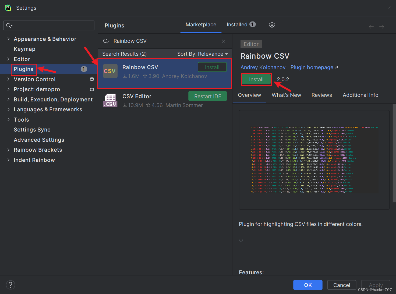This screenshot has width=396, height=294.
Task: Open the Plugin homepage link
Action: coord(314,67)
